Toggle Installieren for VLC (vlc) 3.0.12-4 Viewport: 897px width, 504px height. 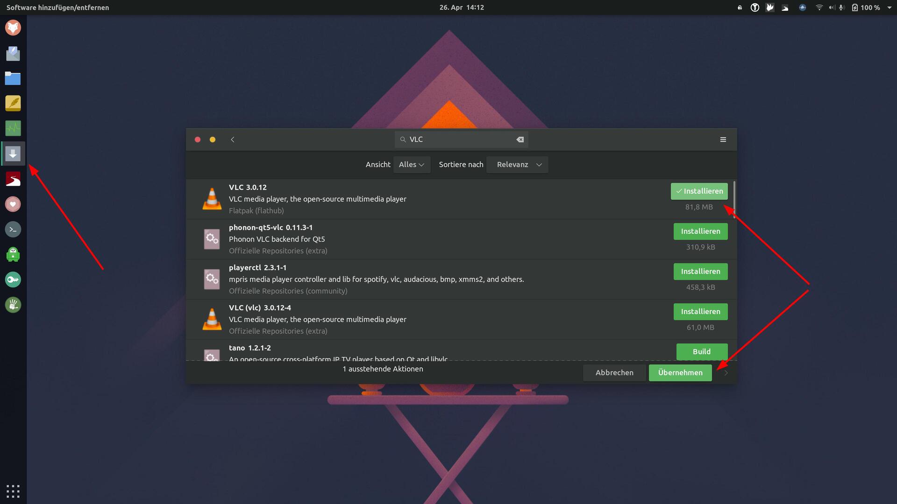coord(700,312)
